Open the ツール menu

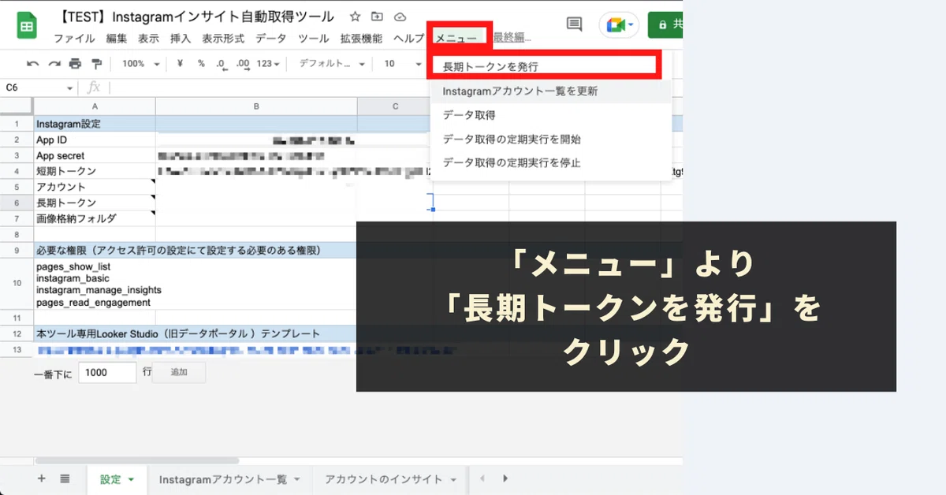tap(313, 39)
